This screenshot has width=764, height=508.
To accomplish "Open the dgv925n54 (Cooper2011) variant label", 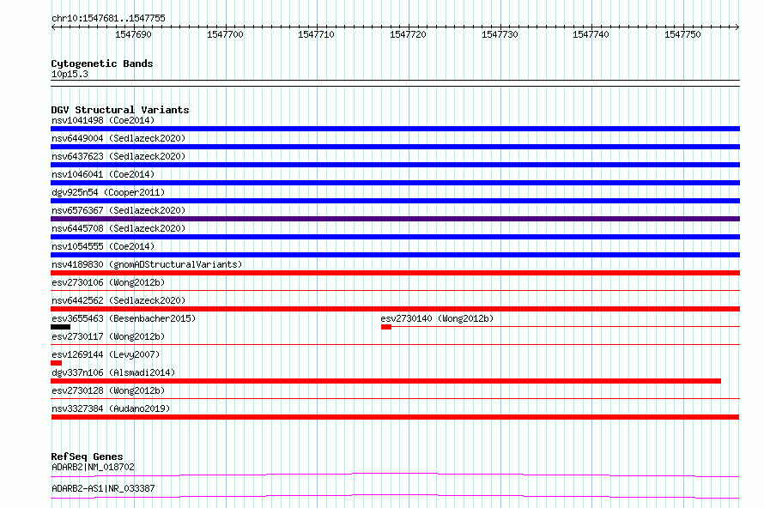I will 108,192.
